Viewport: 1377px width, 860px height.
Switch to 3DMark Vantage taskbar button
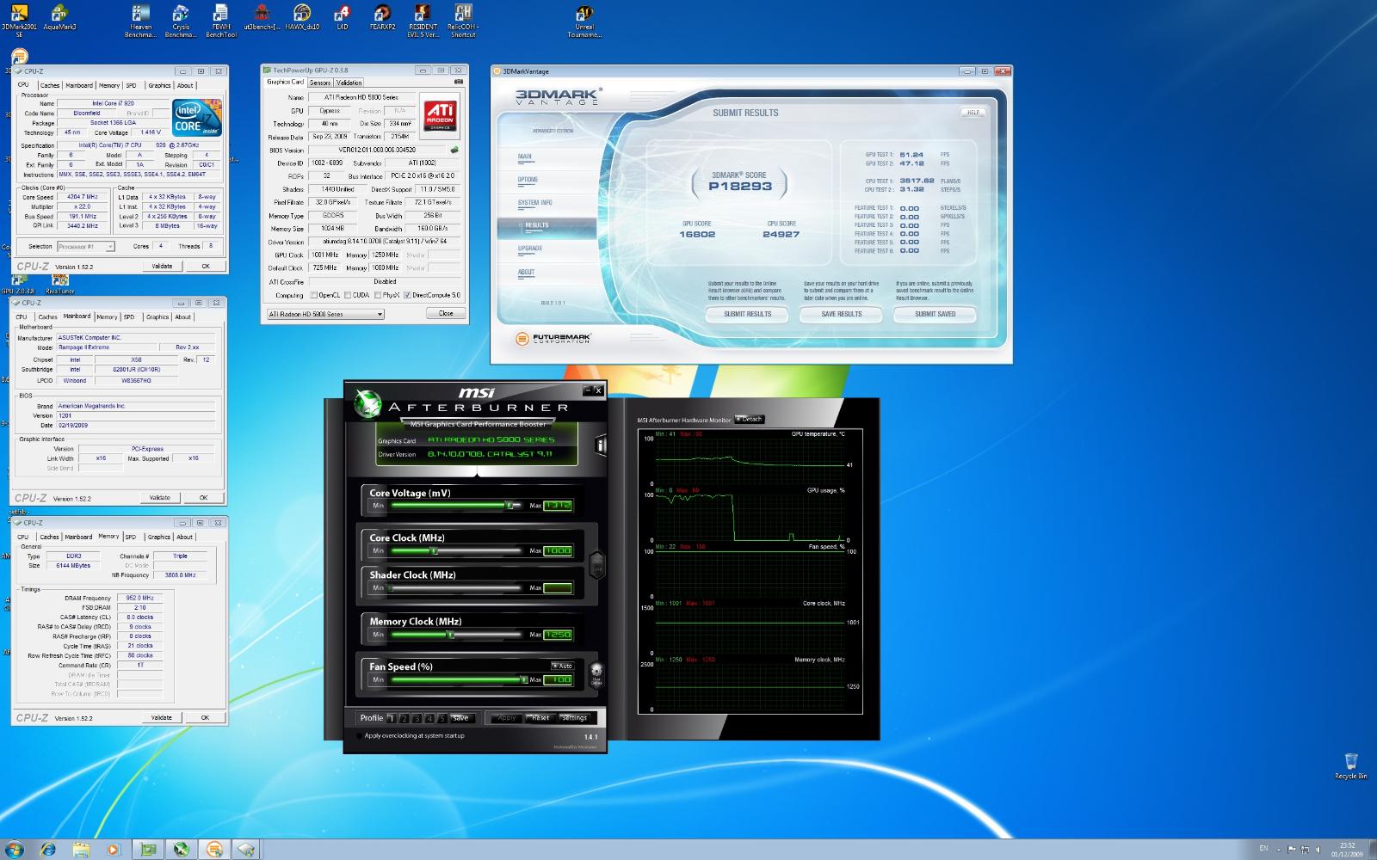pyautogui.click(x=214, y=850)
